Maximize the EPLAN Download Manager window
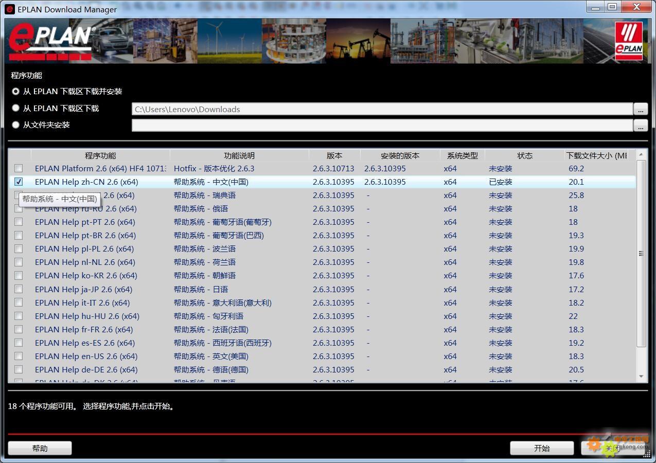Screen dimensions: 656x463 click(x=612, y=7)
